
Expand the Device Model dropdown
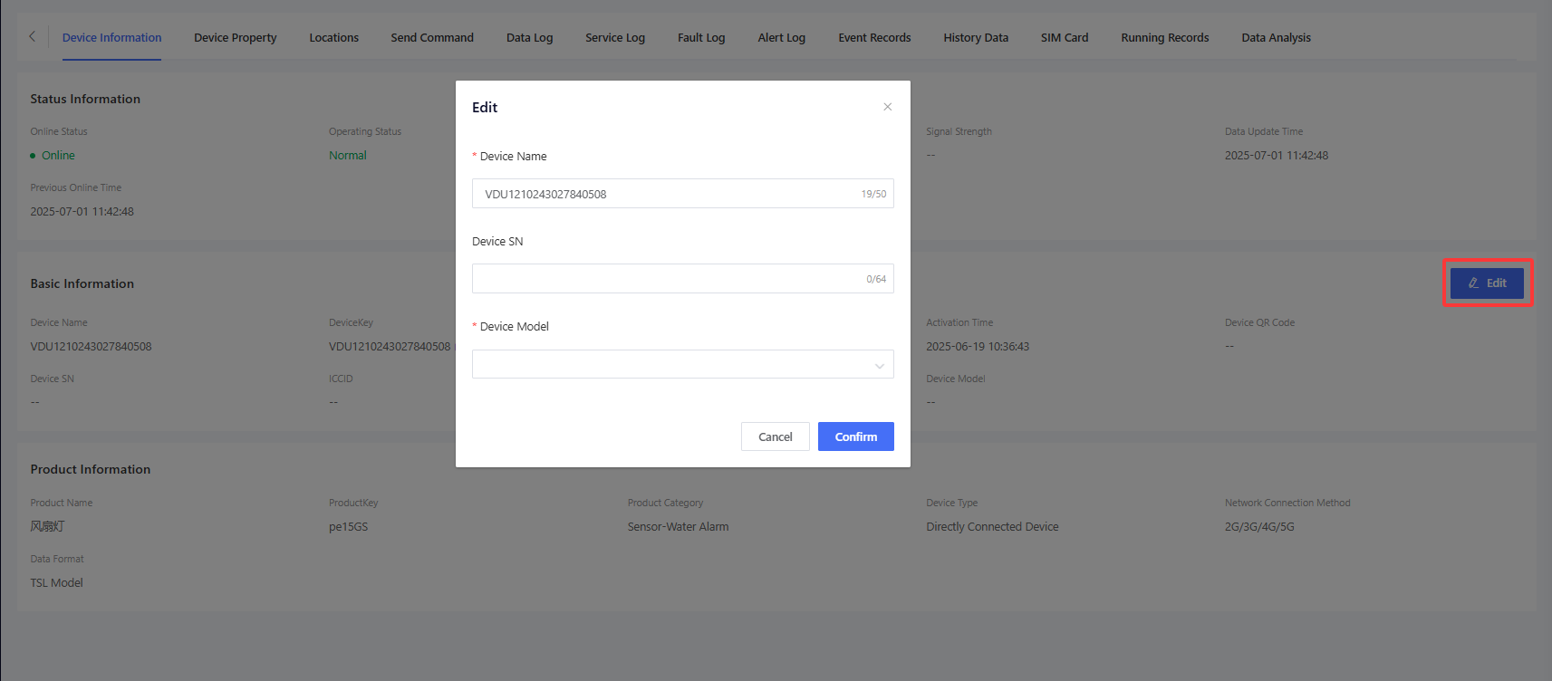click(682, 364)
